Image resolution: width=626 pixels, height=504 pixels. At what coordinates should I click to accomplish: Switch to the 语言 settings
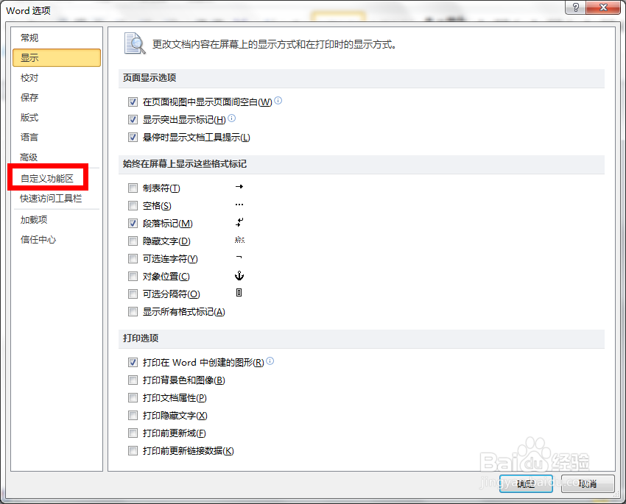29,138
